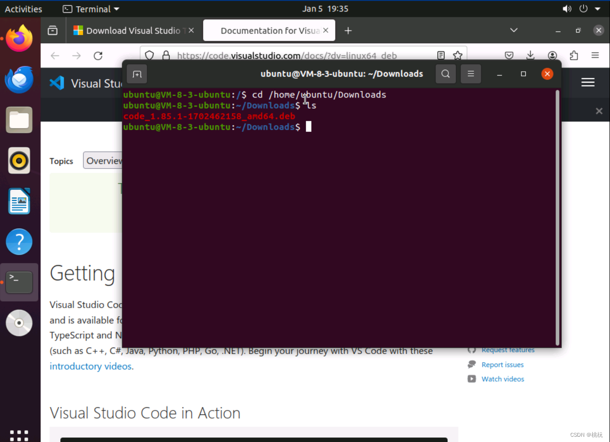Open the terminal hamburger menu

[470, 74]
